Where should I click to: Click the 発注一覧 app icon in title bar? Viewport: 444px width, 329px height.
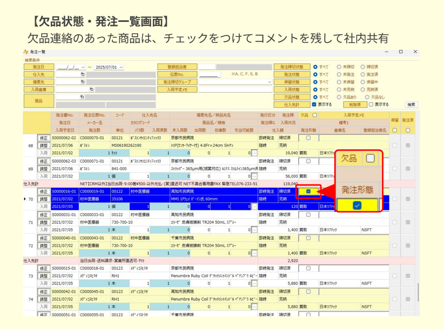tap(26, 52)
